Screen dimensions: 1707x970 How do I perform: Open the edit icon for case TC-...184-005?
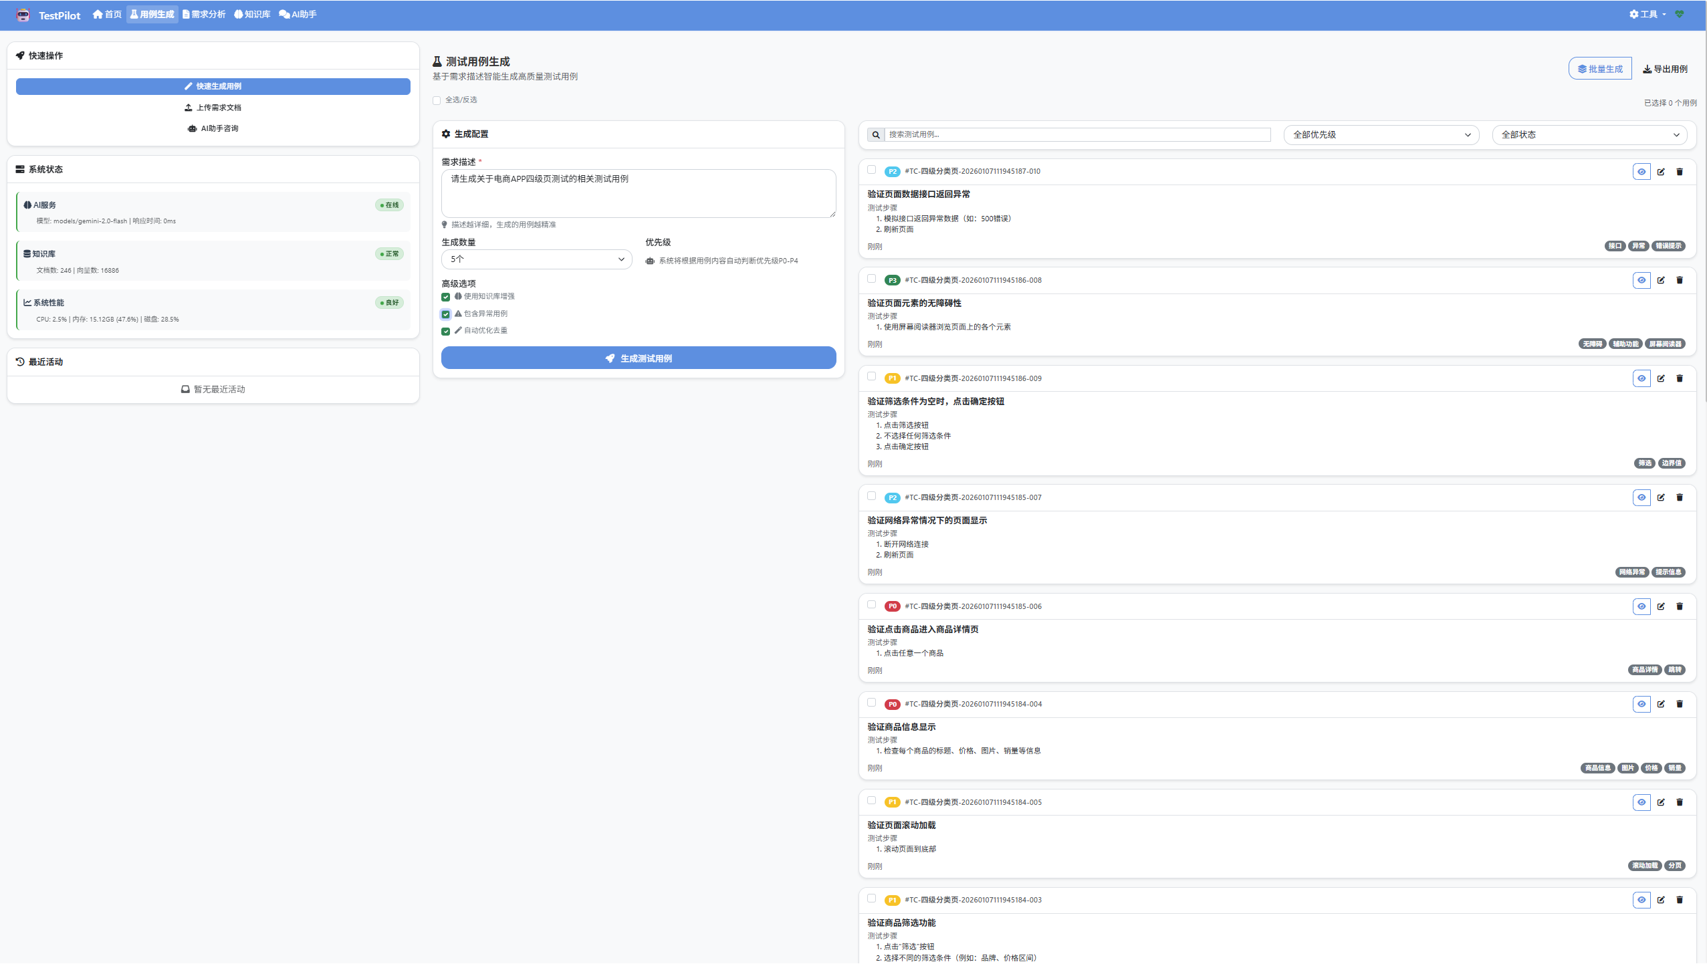pyautogui.click(x=1660, y=802)
